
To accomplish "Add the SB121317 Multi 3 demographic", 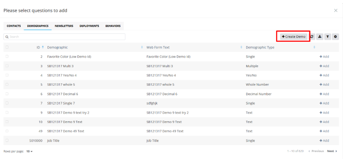I will [324, 66].
